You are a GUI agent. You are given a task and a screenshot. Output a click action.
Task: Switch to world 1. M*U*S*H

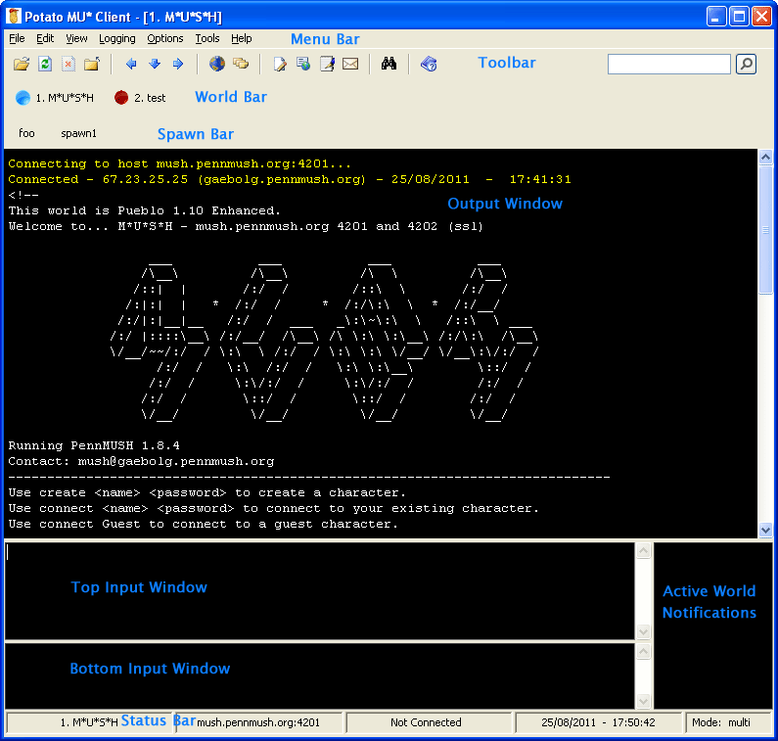point(55,98)
